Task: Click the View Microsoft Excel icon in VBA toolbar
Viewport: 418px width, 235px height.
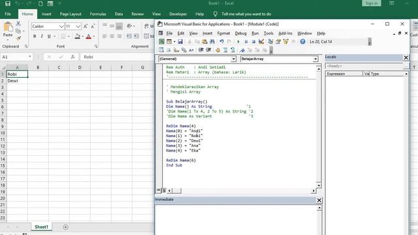Action: [161, 42]
